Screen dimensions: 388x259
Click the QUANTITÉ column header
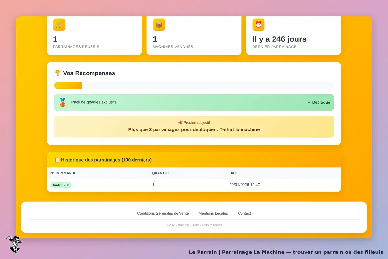point(161,173)
